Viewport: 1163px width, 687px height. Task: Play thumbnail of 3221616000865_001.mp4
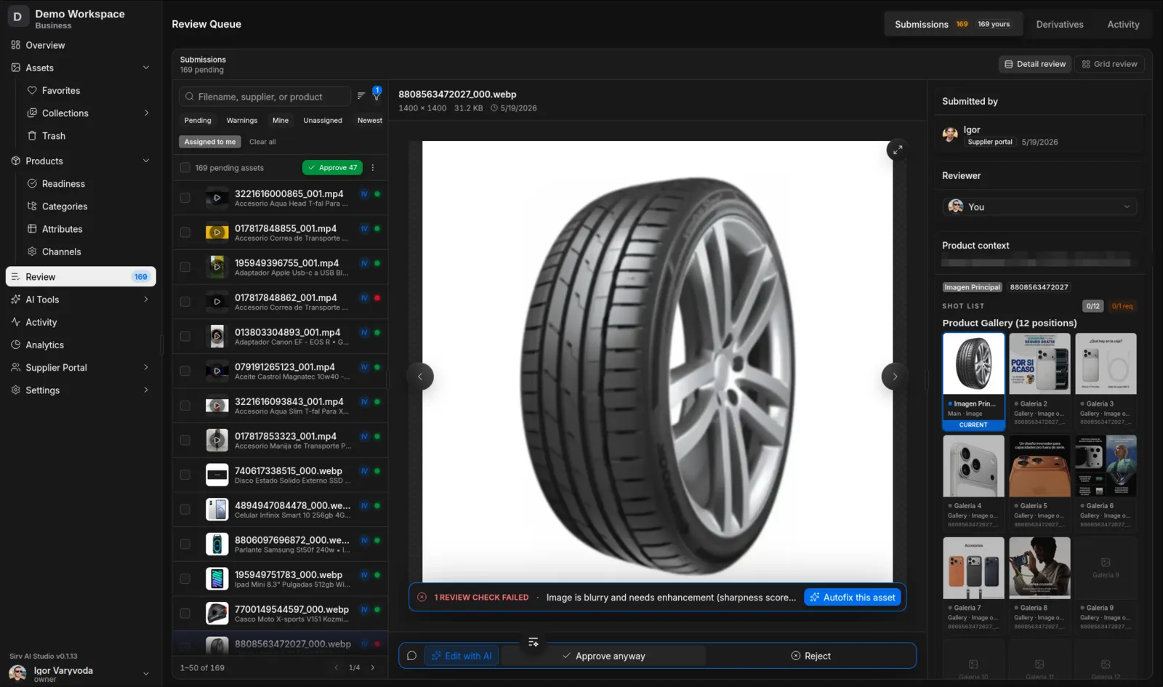[217, 198]
